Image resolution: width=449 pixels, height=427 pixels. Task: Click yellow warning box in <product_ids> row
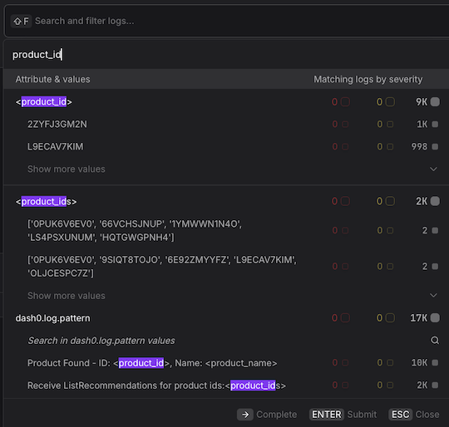click(x=390, y=201)
